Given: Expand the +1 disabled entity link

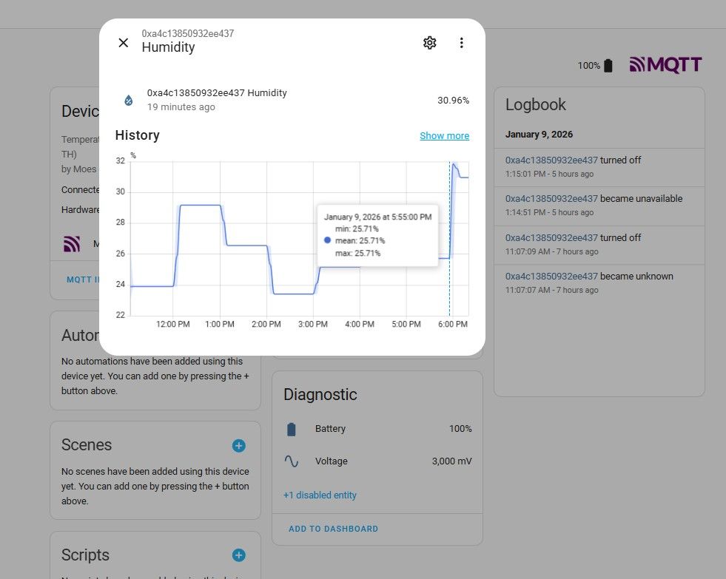Looking at the screenshot, I should [320, 495].
